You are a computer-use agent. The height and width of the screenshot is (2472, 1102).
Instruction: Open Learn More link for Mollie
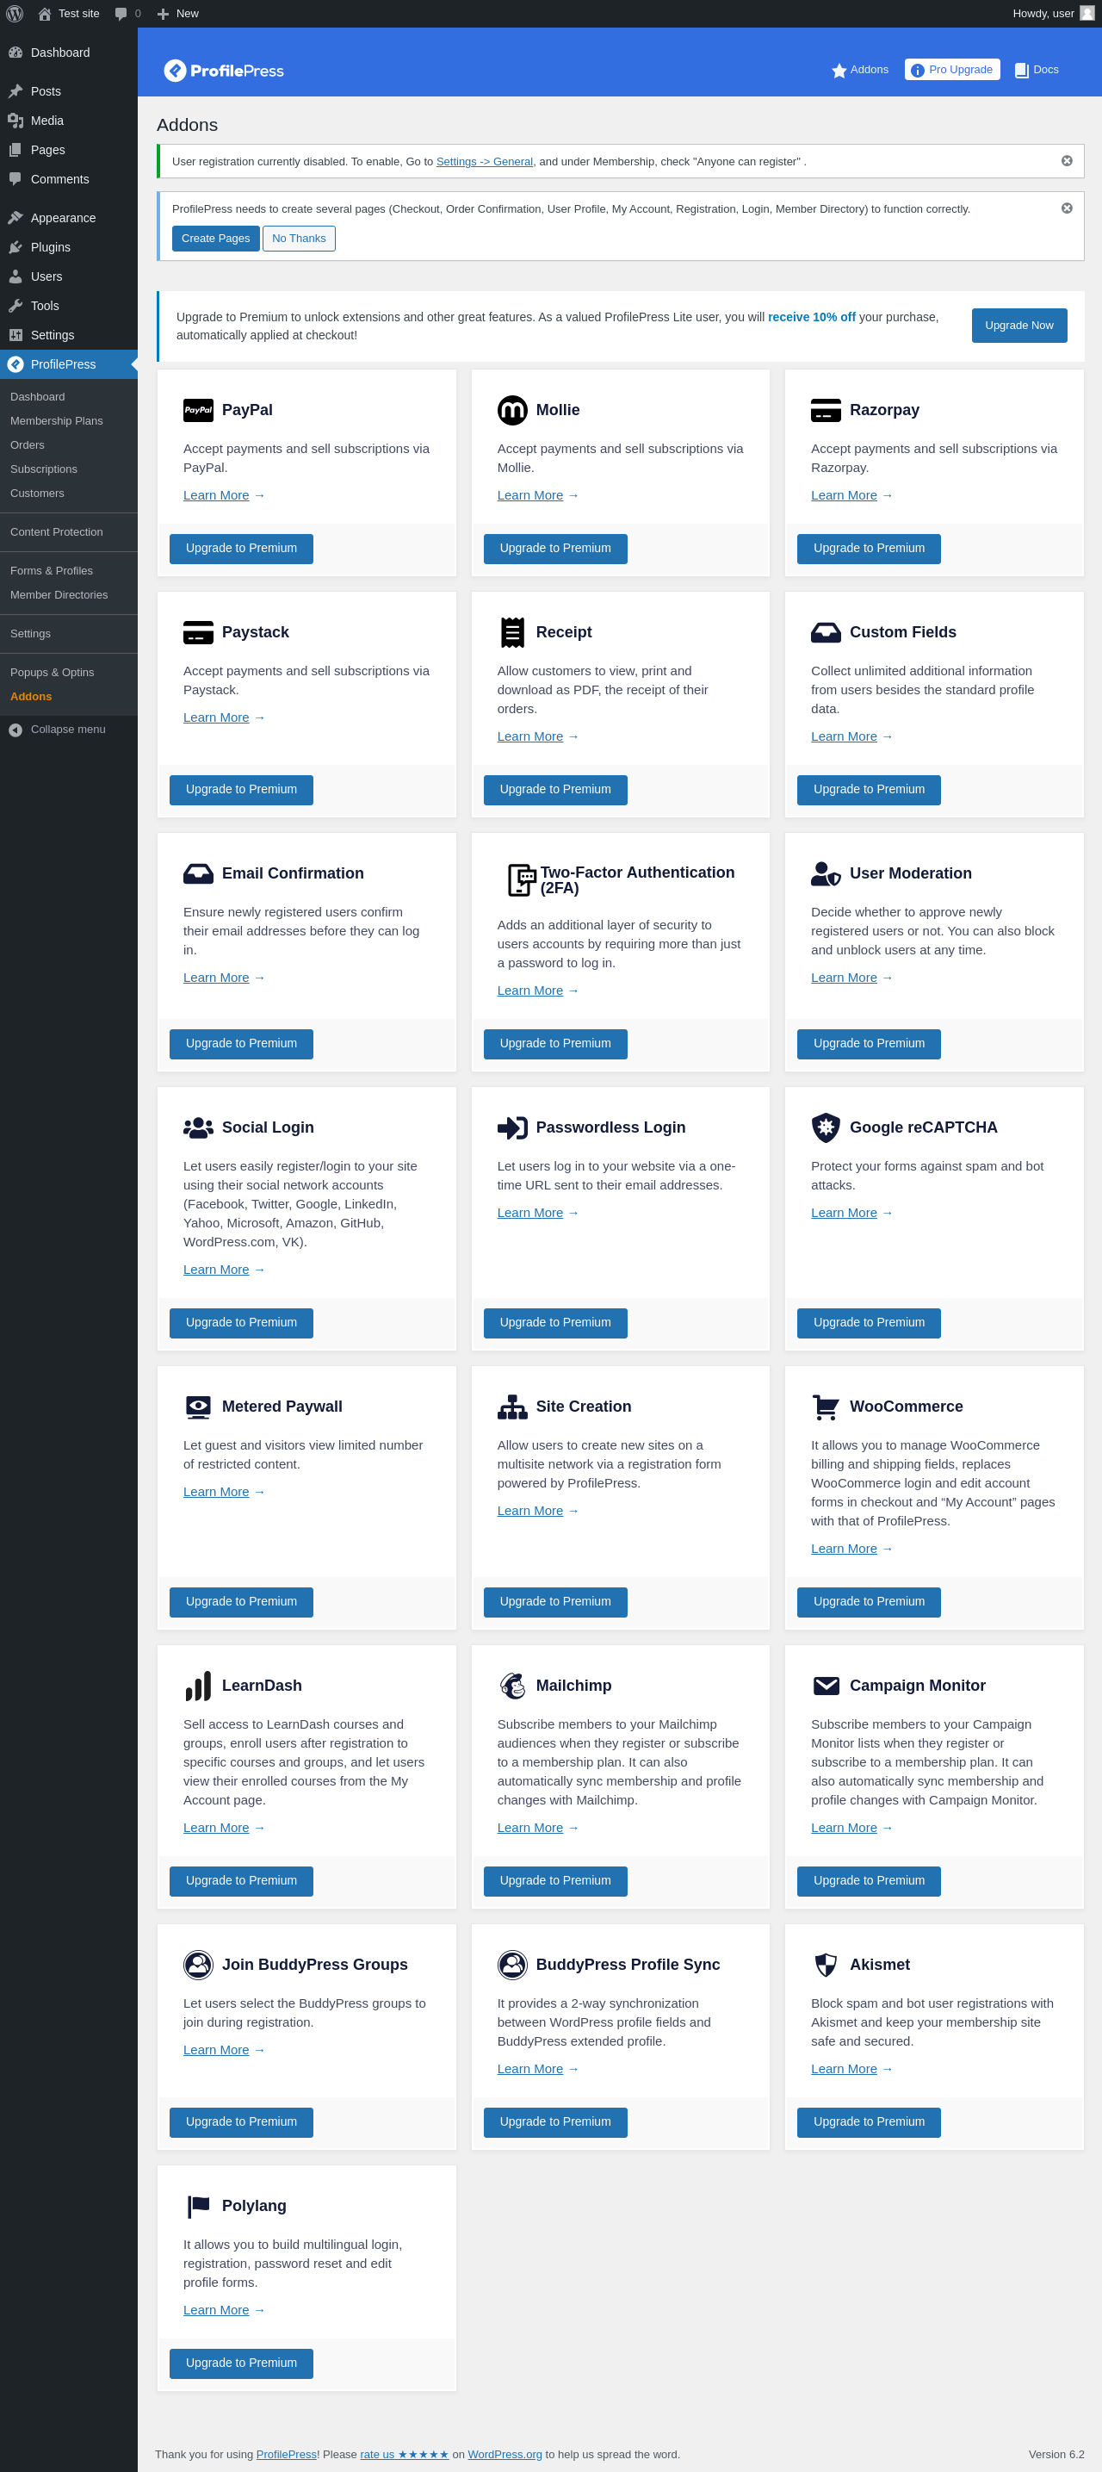point(530,495)
